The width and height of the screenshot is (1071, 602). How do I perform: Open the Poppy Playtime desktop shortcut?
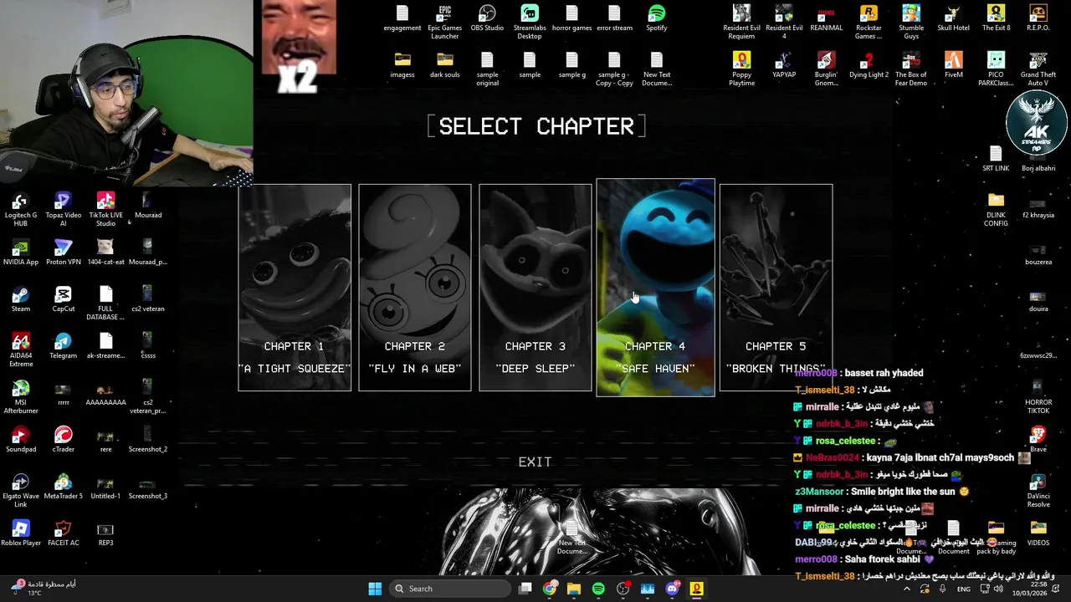[741, 69]
